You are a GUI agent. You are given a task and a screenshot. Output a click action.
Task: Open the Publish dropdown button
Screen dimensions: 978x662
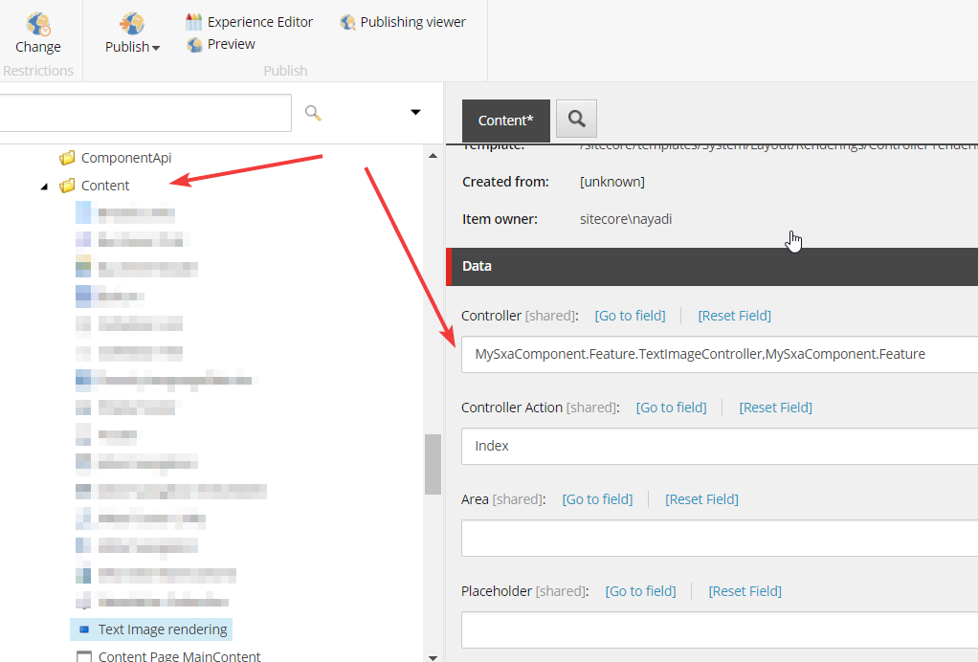click(x=132, y=34)
